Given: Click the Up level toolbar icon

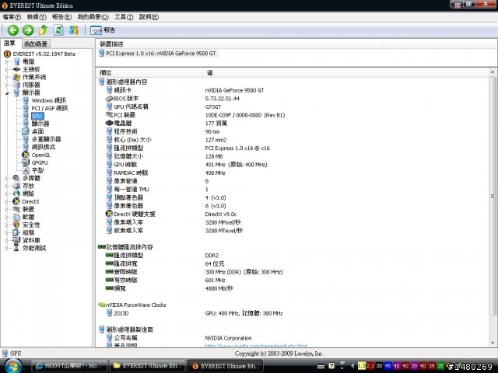Looking at the screenshot, I should tap(44, 30).
